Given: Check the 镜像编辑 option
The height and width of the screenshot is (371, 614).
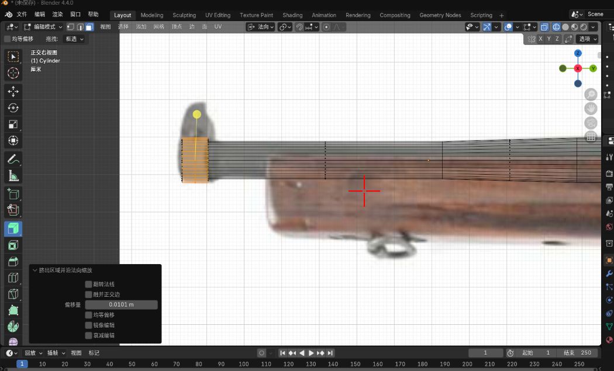Looking at the screenshot, I should (88, 325).
